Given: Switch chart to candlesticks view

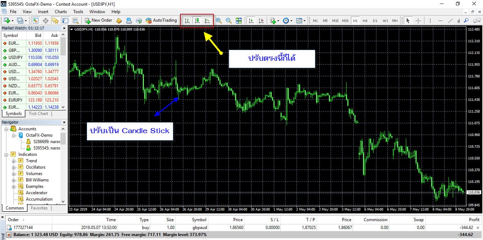Looking at the screenshot, I should click(197, 21).
